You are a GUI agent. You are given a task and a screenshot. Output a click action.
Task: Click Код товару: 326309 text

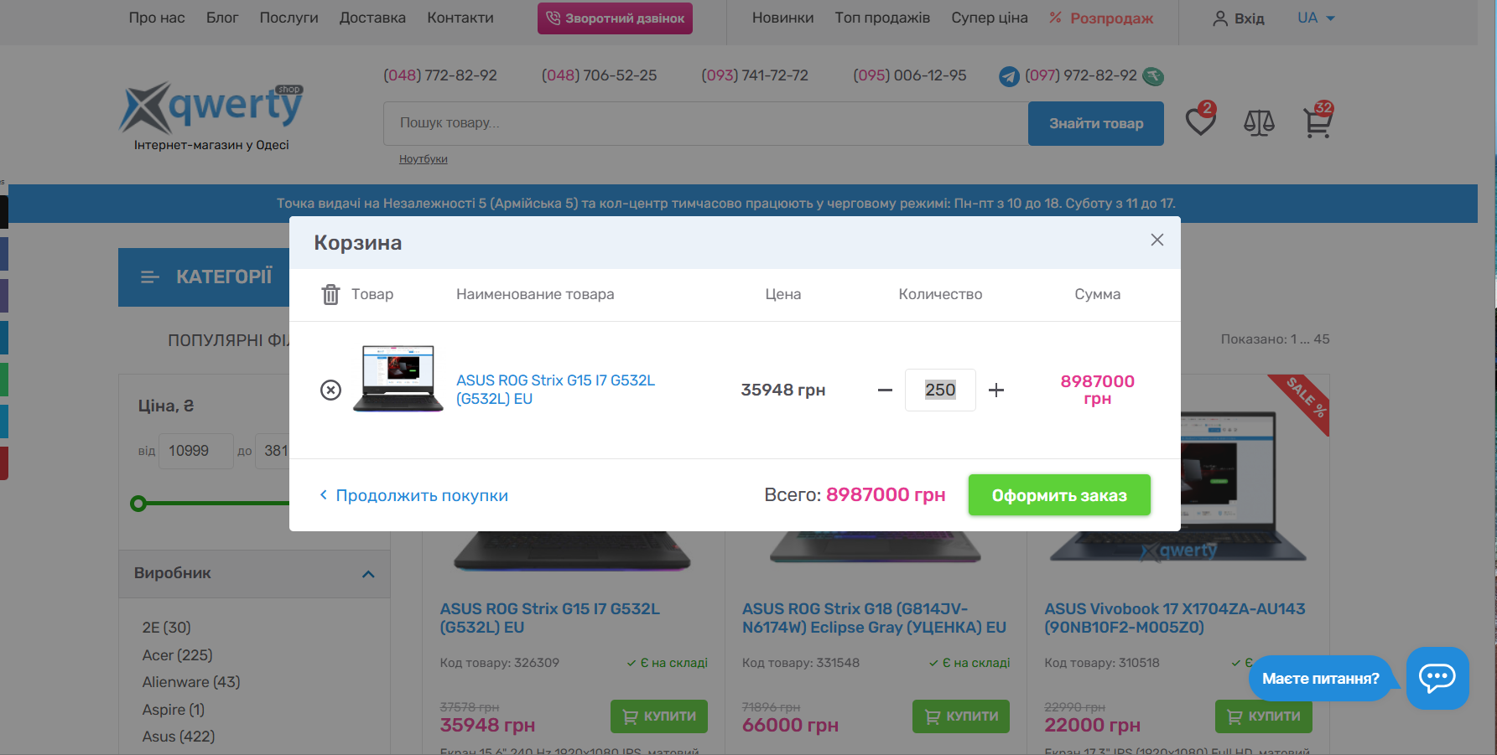point(500,663)
